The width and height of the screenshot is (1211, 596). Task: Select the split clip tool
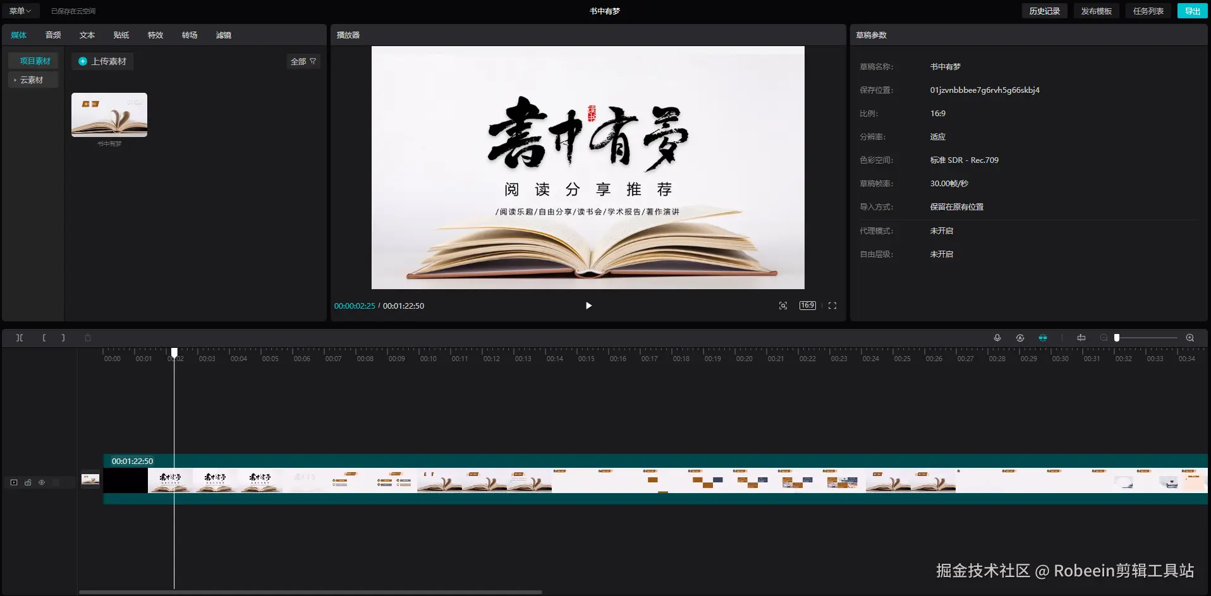coord(20,338)
